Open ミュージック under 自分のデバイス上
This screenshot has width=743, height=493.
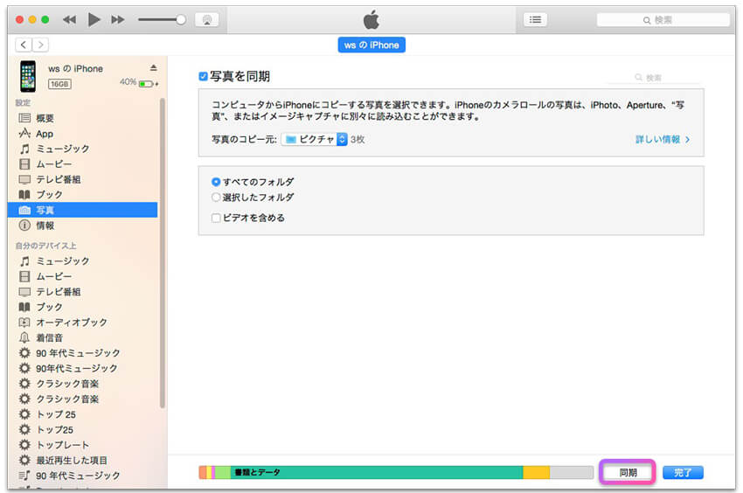pyautogui.click(x=82, y=261)
